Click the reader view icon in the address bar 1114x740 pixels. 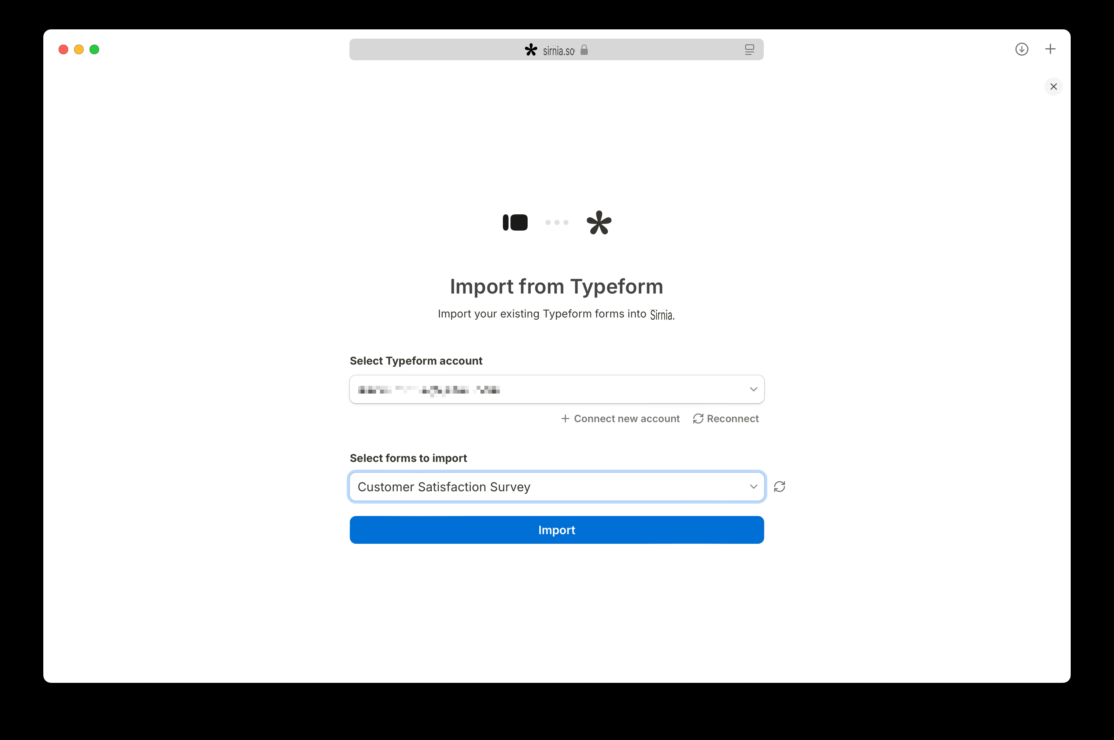(749, 49)
